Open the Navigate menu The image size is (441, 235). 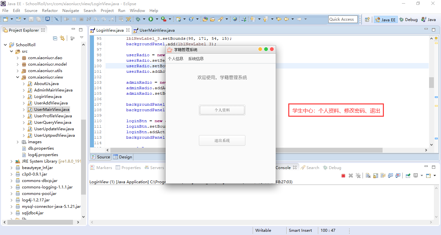coord(71,10)
